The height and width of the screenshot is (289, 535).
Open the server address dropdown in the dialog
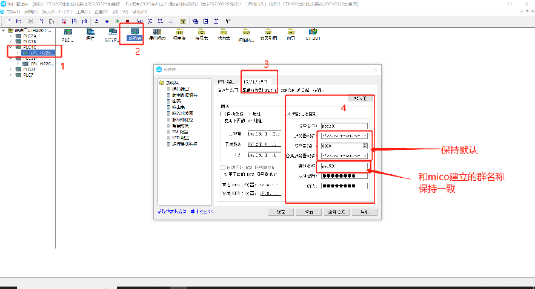point(365,136)
